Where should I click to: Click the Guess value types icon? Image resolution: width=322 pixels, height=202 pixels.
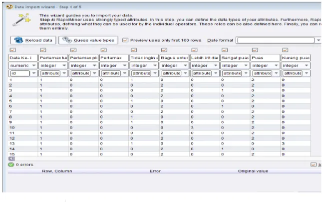coord(67,40)
